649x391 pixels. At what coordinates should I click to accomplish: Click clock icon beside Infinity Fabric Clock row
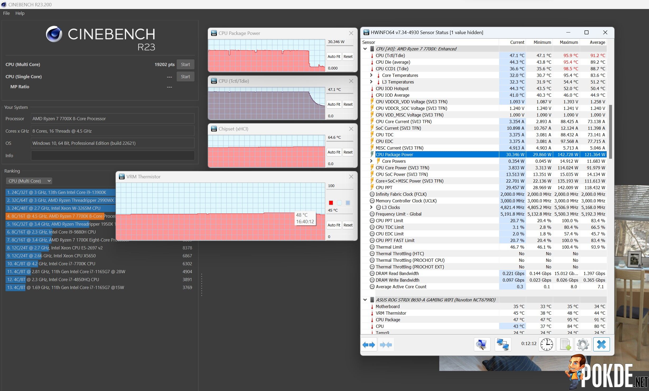pos(372,194)
